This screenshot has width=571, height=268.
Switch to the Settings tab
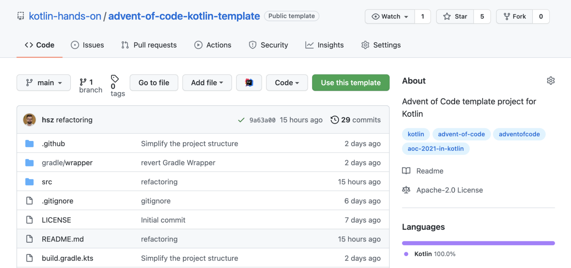click(381, 45)
